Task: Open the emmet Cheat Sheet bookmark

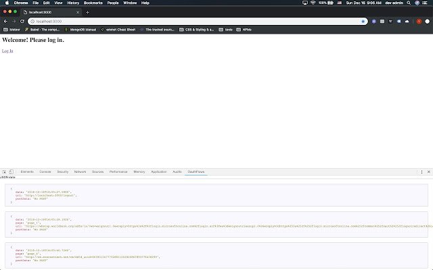Action: click(118, 30)
